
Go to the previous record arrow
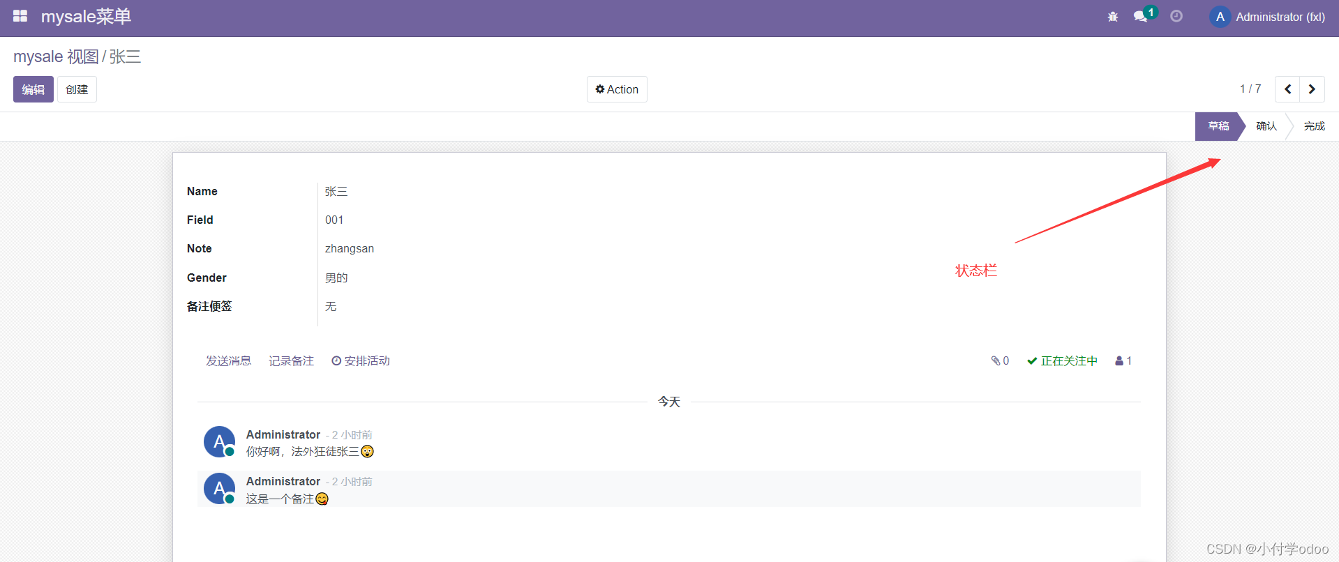click(x=1287, y=89)
